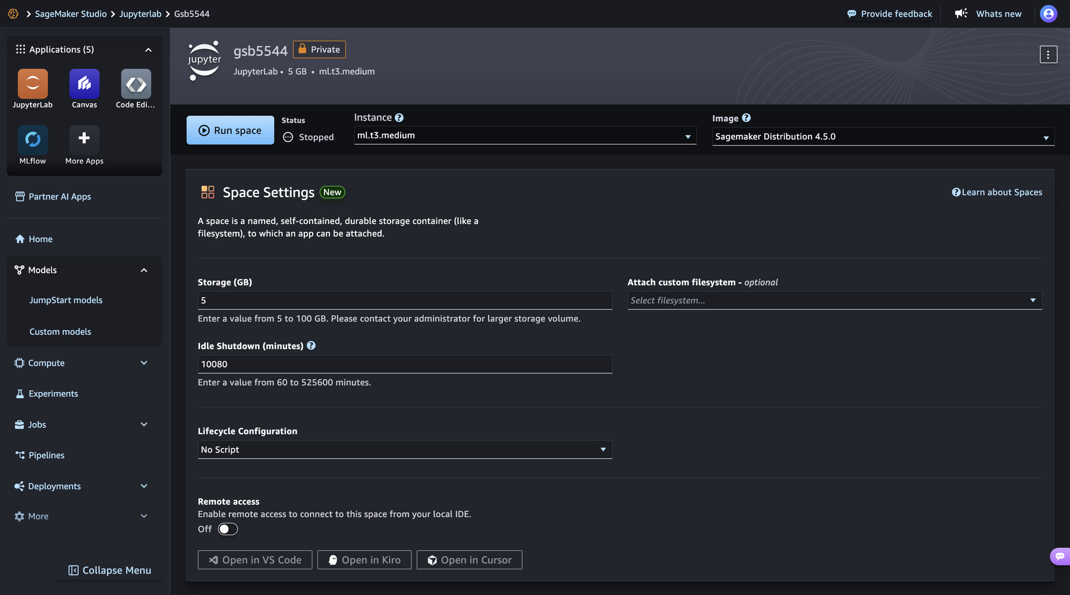The image size is (1070, 595).
Task: Click Open in Kiro button
Action: [x=364, y=560]
